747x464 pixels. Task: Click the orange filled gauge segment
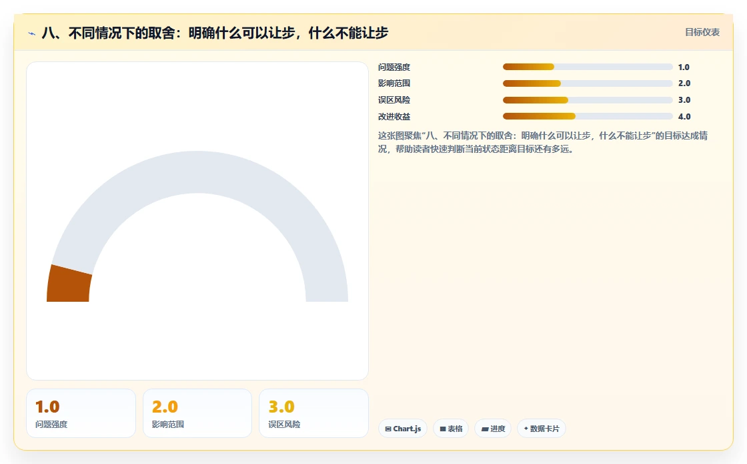pyautogui.click(x=69, y=284)
